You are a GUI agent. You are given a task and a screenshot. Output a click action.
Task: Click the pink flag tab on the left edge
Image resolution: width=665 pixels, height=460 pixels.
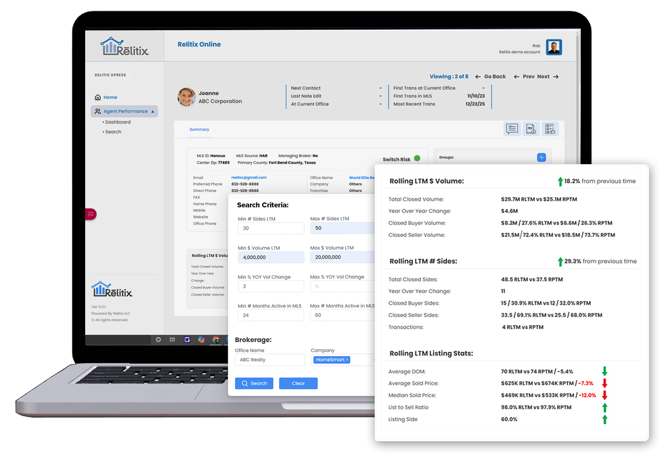(90, 214)
